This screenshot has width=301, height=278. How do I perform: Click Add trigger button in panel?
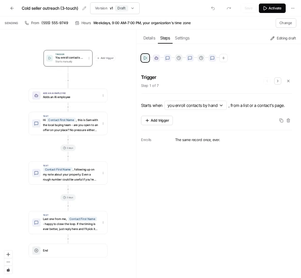coord(157,120)
